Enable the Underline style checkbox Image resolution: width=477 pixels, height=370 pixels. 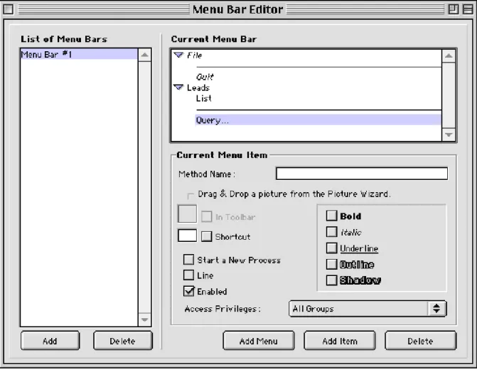click(331, 248)
